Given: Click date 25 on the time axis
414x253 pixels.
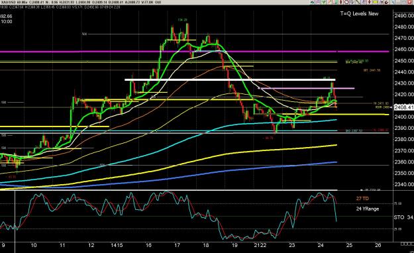Looking at the screenshot, I should [349, 245].
